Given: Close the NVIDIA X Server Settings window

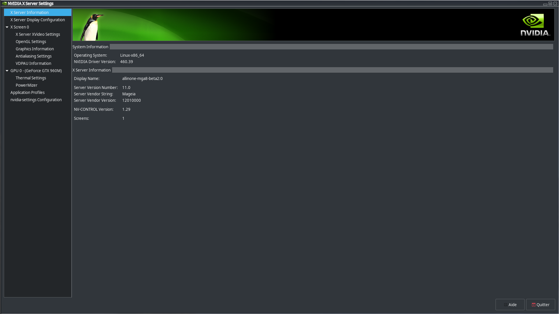Looking at the screenshot, I should (555, 3).
